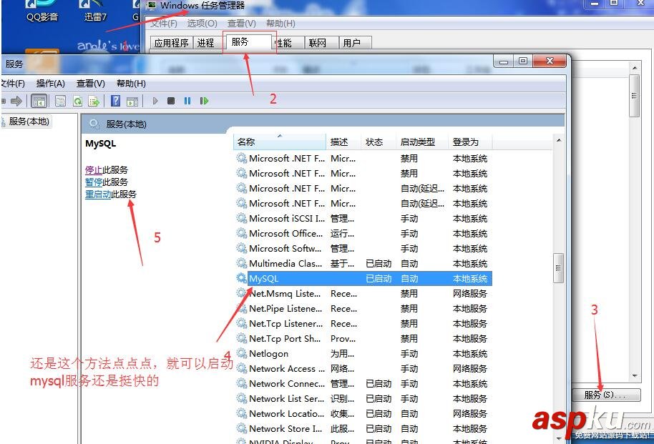Open the 查看(V) menu in Task Manager
Image resolution: width=654 pixels, height=444 pixels.
242,24
